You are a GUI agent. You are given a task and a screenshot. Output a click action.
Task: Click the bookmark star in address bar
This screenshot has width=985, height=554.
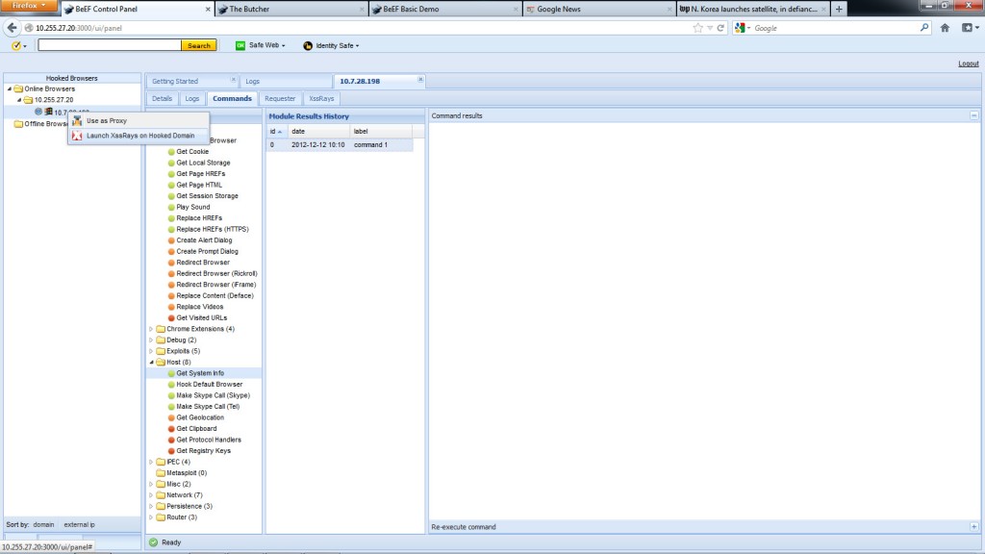(x=697, y=28)
